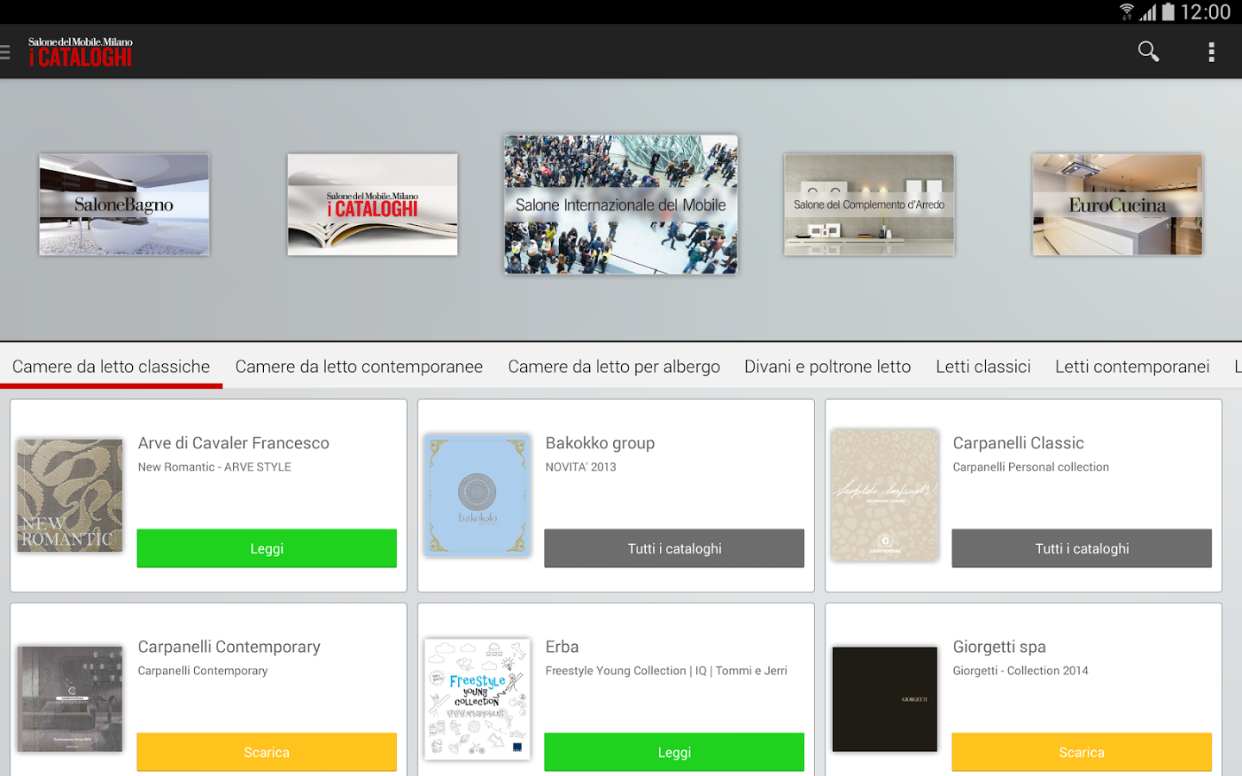Select Salone del Complemento d'Arredo banner
The height and width of the screenshot is (776, 1242).
pos(869,204)
